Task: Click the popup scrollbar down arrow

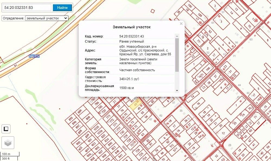Action: click(x=177, y=91)
